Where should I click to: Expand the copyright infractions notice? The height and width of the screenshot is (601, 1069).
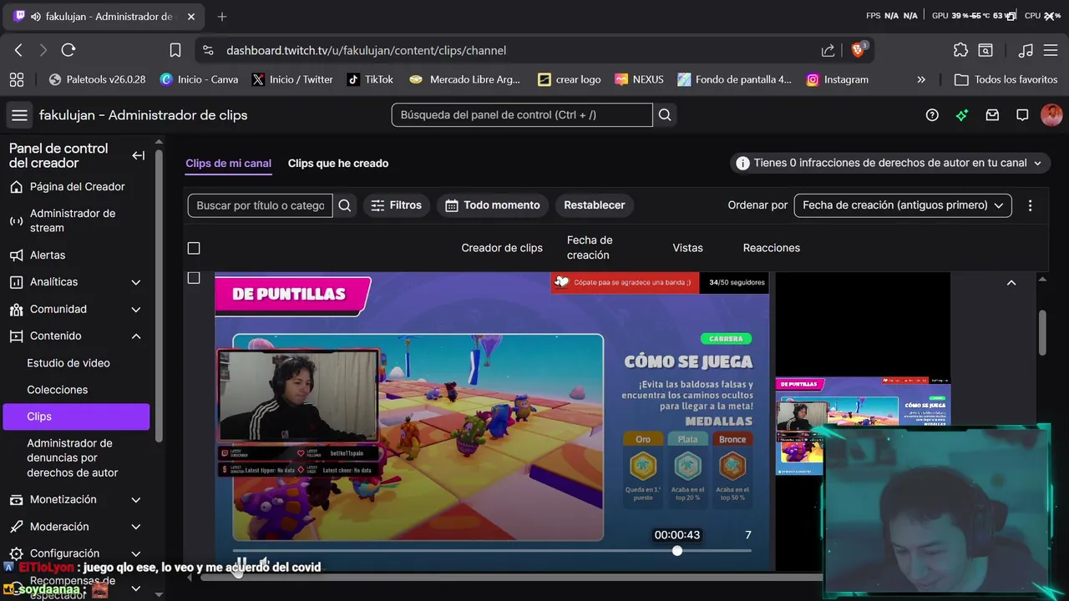pyautogui.click(x=890, y=163)
